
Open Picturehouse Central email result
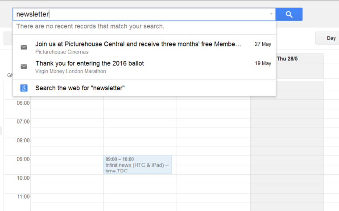144,48
